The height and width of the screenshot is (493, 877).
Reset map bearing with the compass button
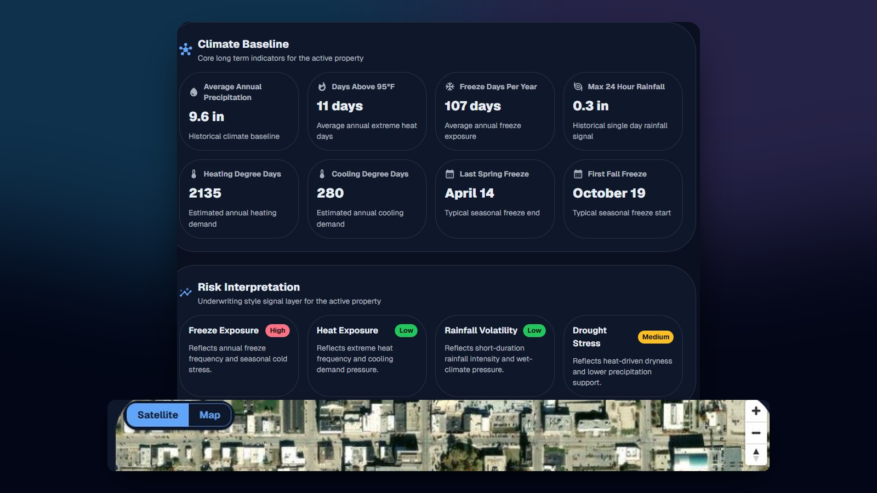pyautogui.click(x=756, y=455)
